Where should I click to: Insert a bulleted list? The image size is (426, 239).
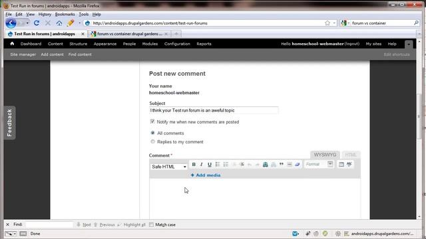point(218,164)
